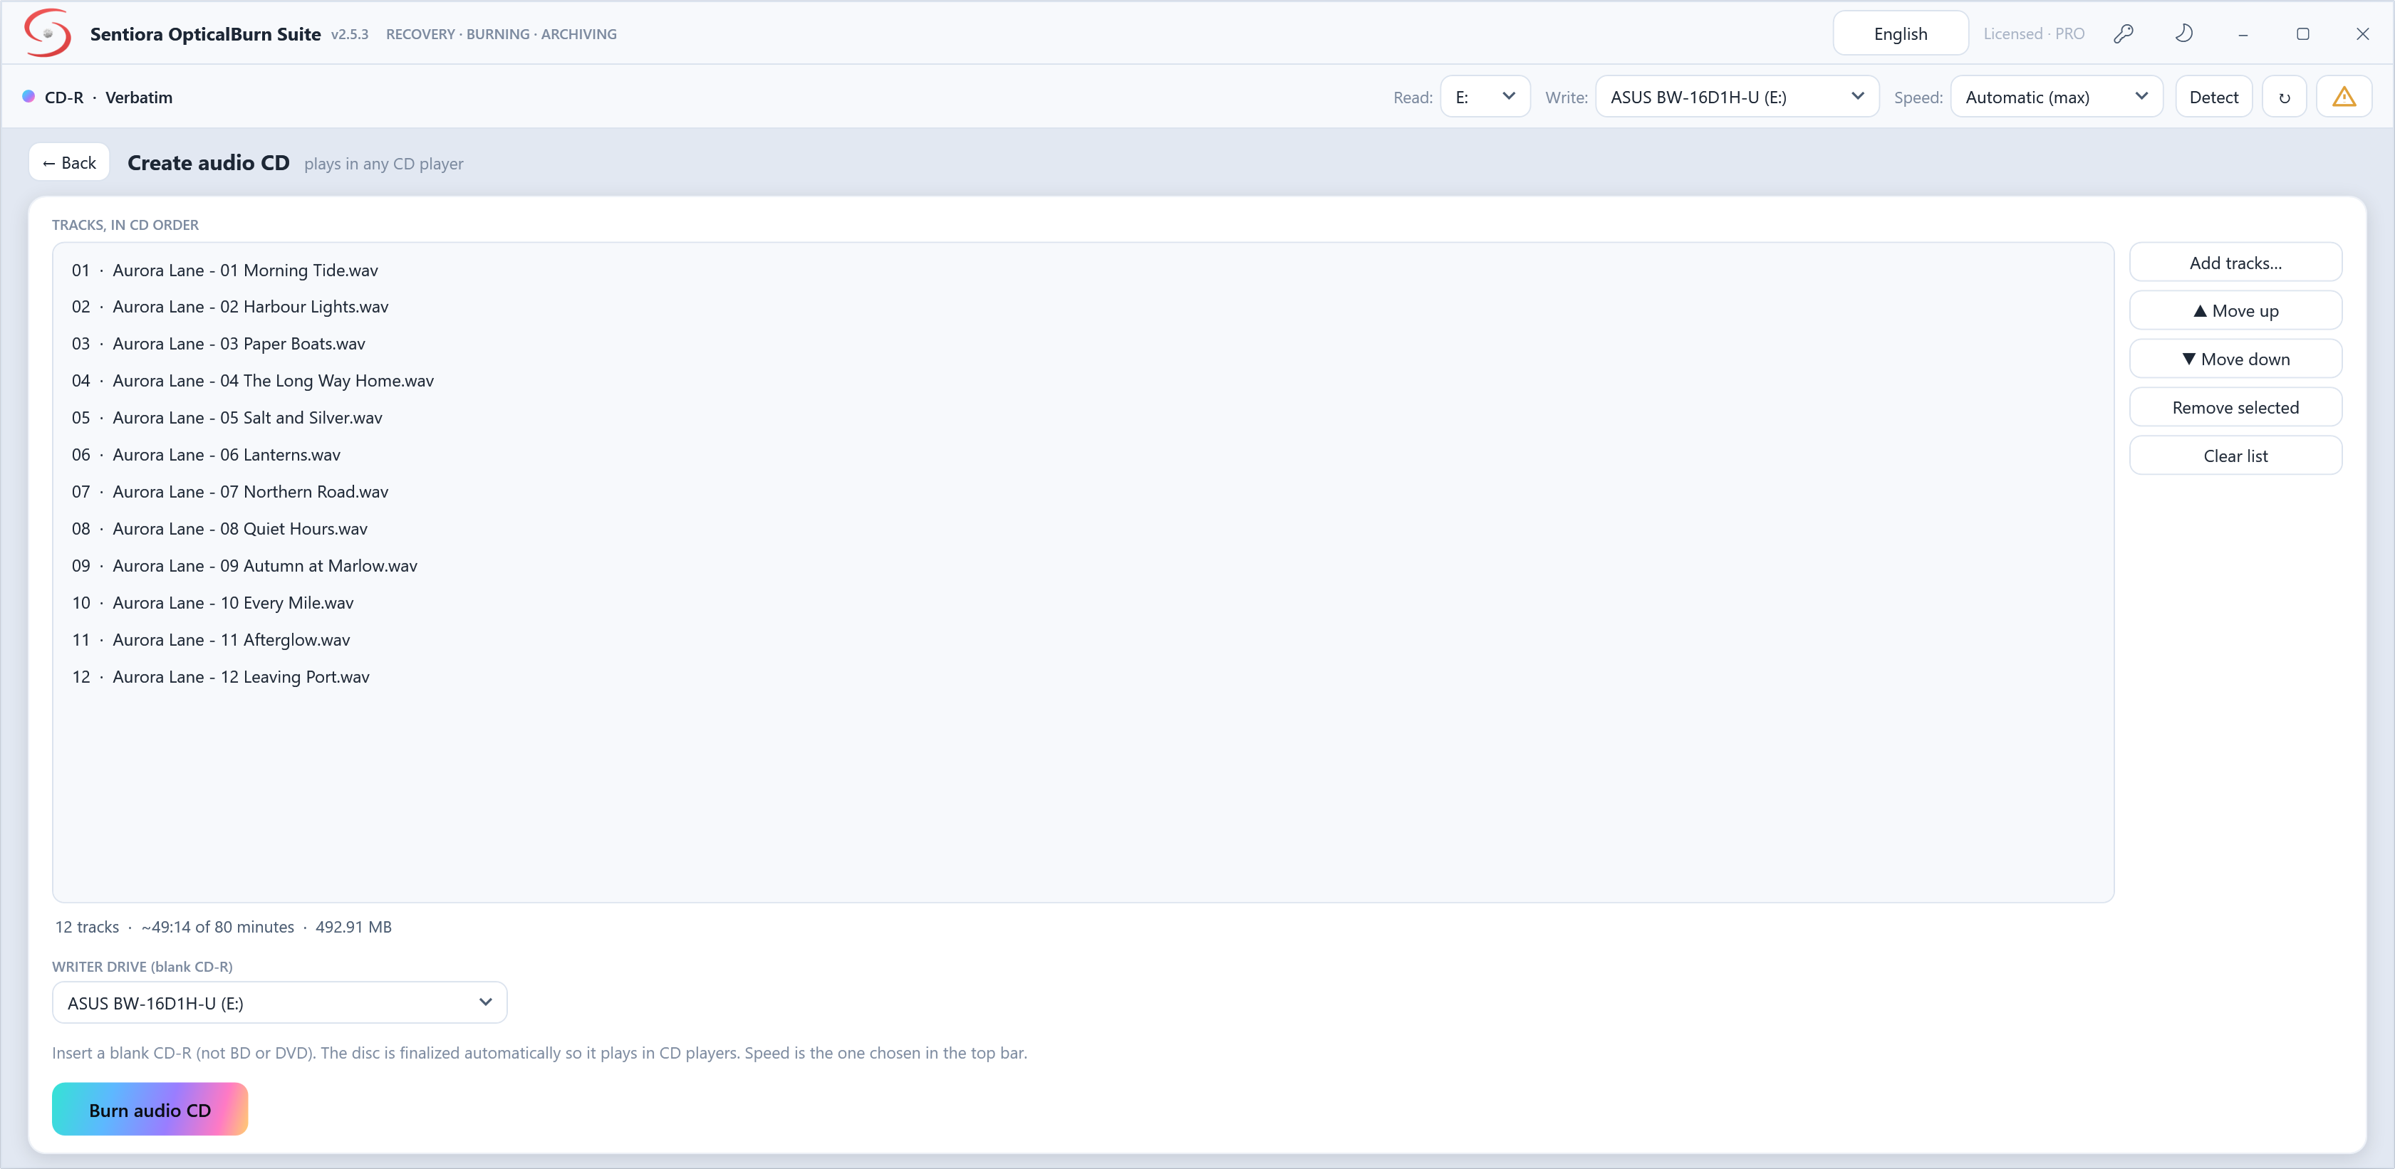This screenshot has width=2395, height=1169.
Task: Open the English language selector
Action: coord(1901,33)
